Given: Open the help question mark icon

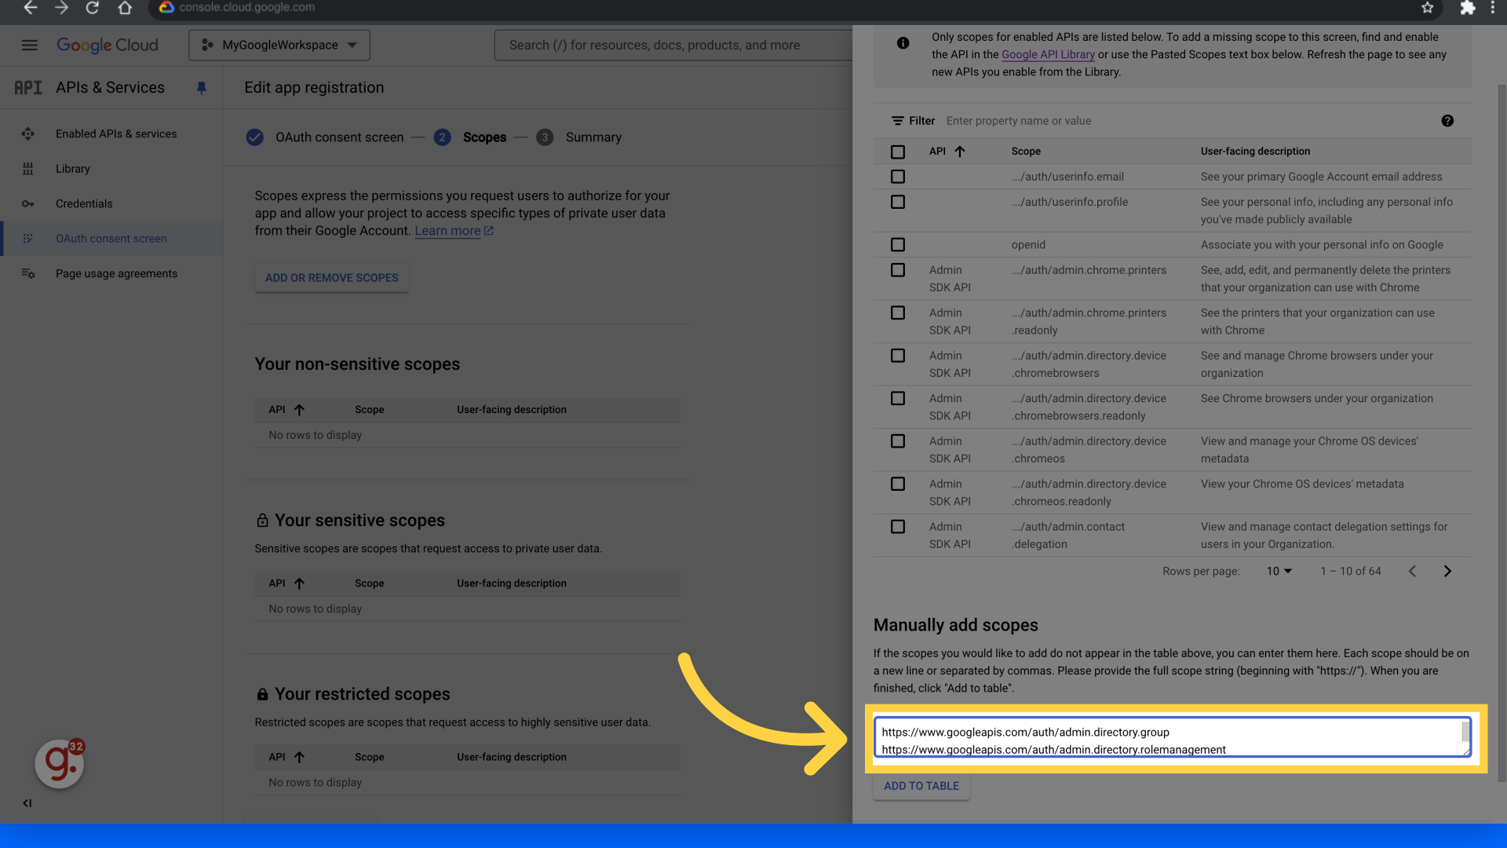Looking at the screenshot, I should coord(1447,121).
